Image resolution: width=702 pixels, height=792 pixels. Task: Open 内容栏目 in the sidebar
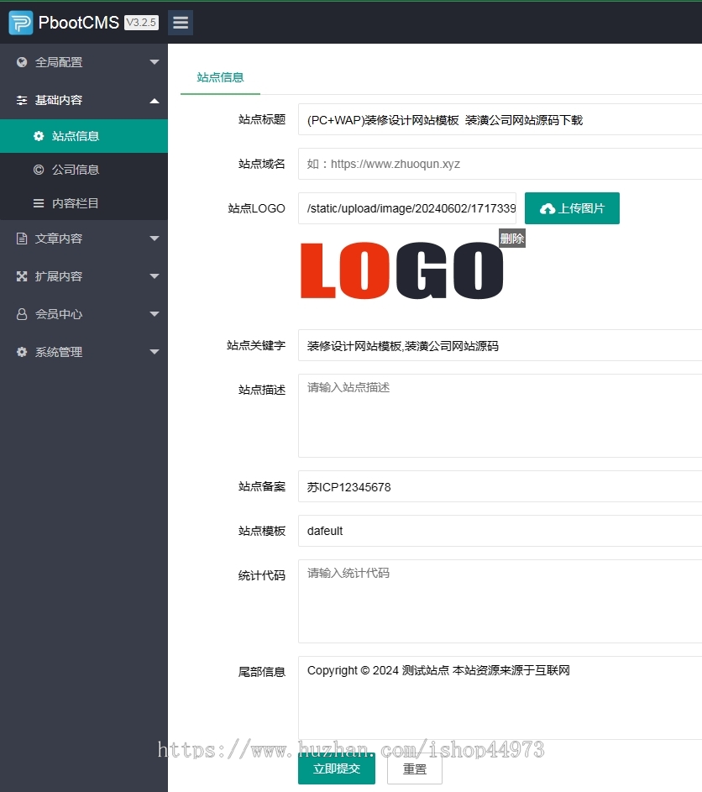(x=84, y=203)
